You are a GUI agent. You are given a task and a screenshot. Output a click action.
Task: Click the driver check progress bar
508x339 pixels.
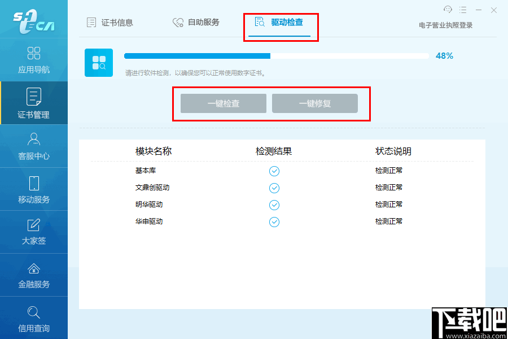click(x=277, y=56)
